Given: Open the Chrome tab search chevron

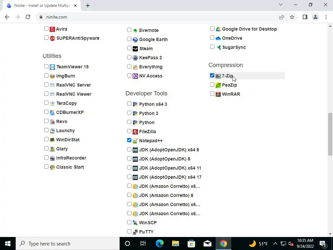Looking at the screenshot, I should 281,5.
